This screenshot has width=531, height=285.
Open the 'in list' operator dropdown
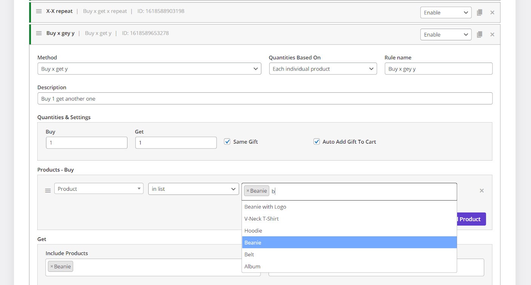pos(193,189)
